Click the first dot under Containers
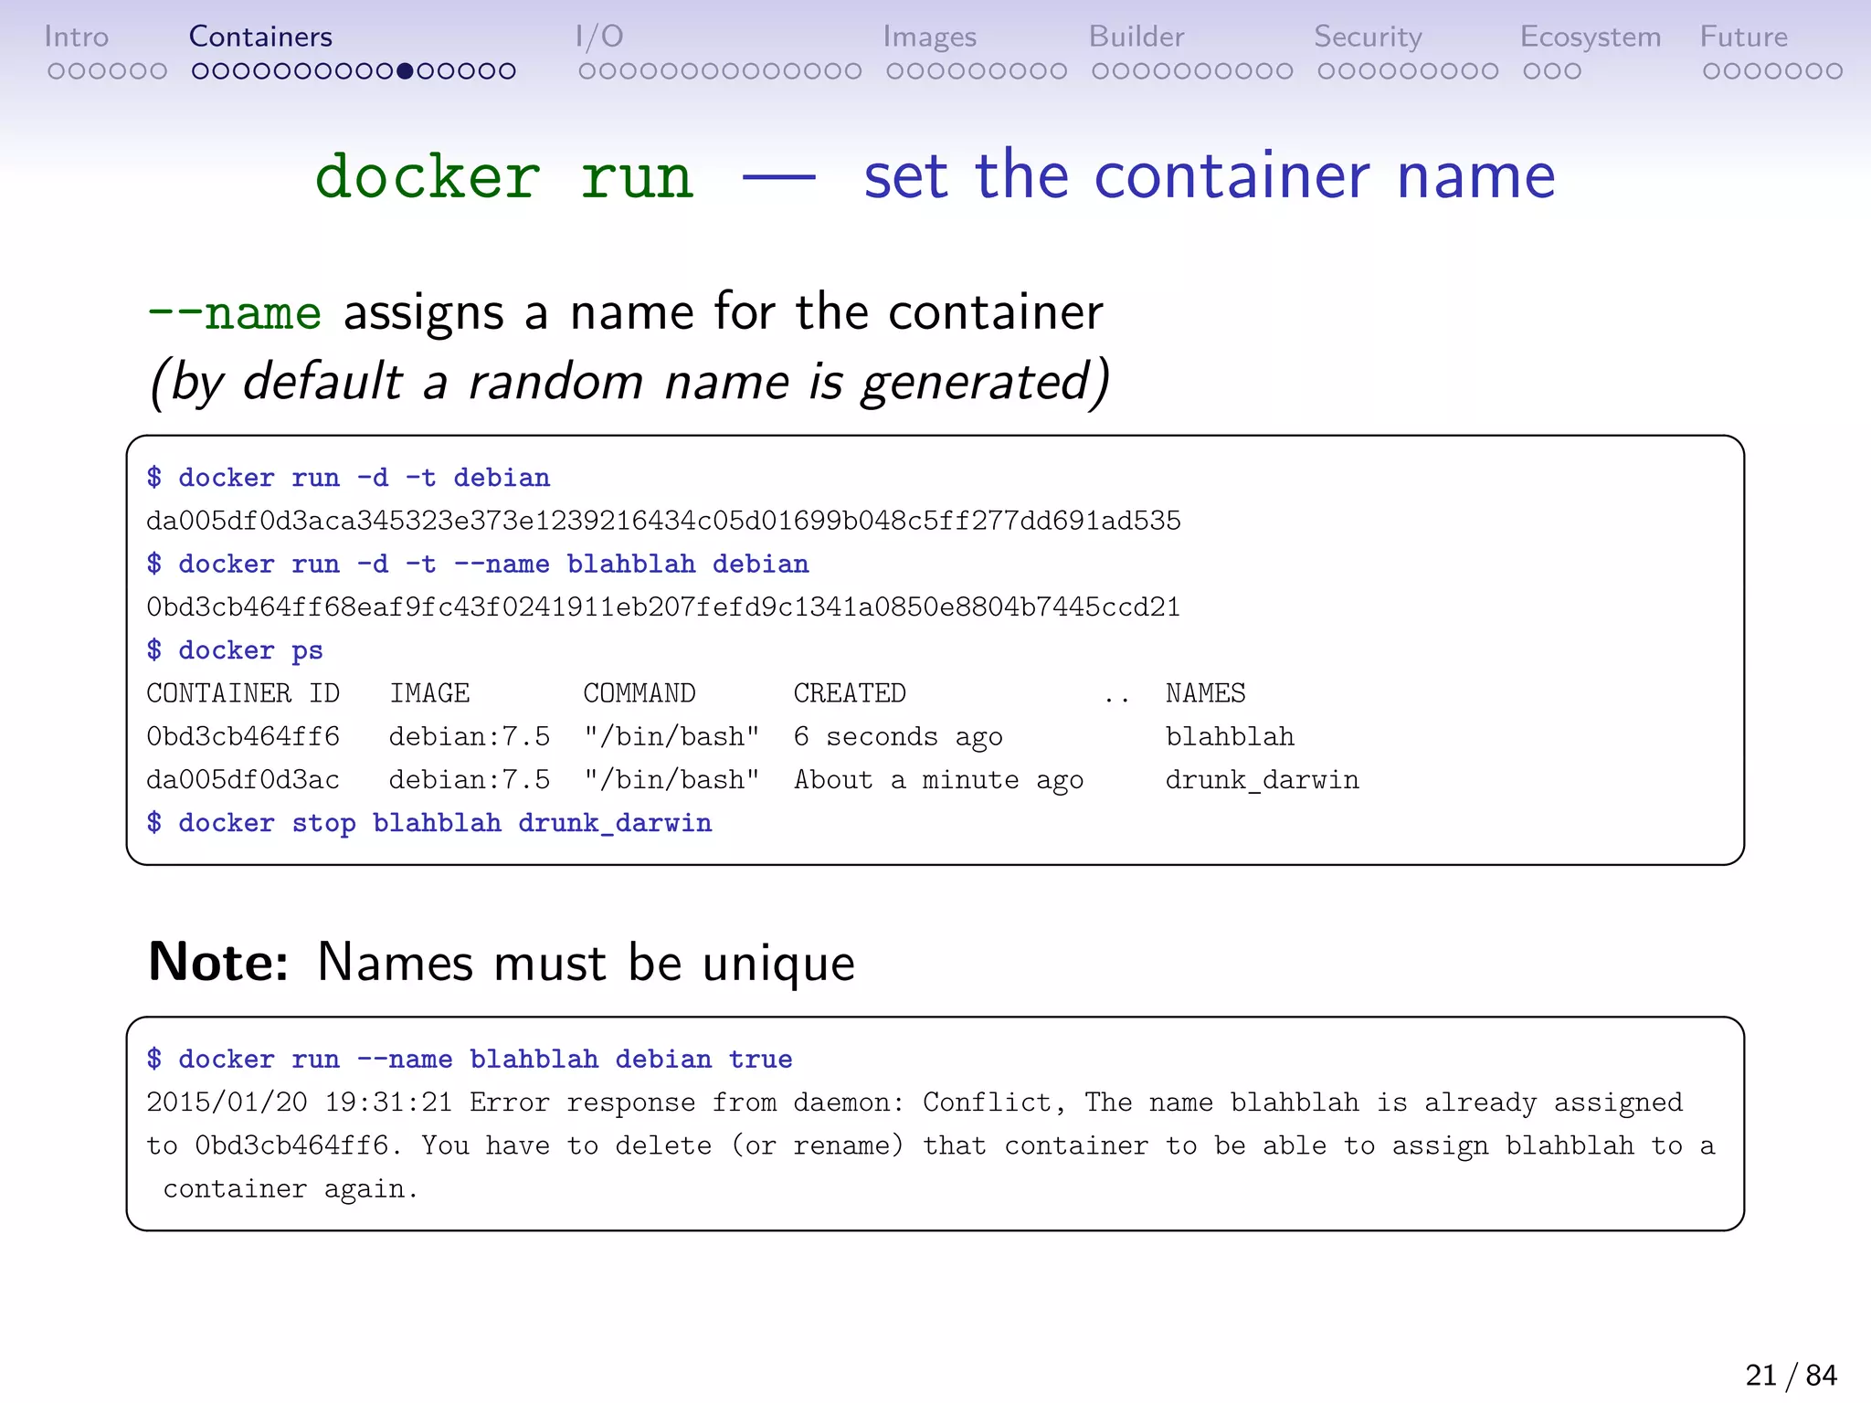Screen dimensions: 1871x1403 click(x=200, y=71)
